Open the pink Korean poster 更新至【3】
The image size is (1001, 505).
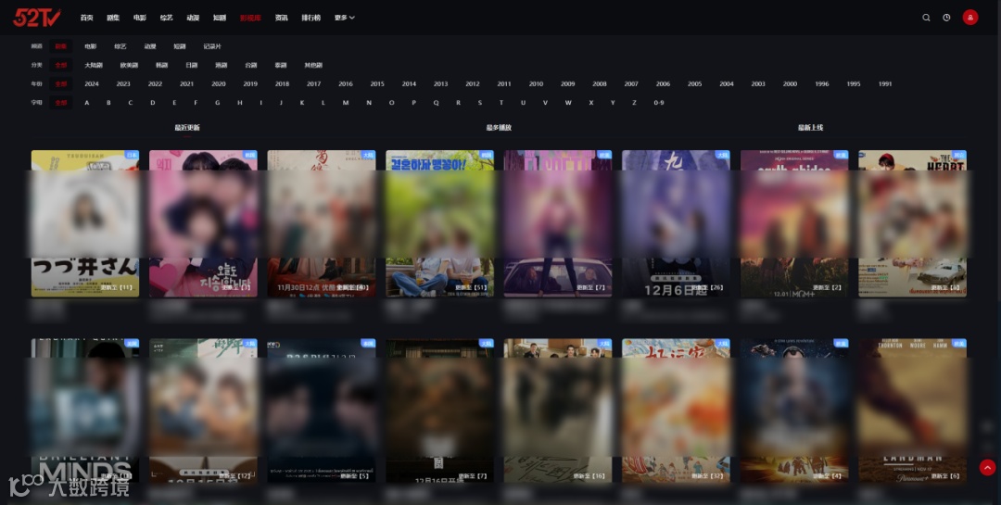point(203,223)
